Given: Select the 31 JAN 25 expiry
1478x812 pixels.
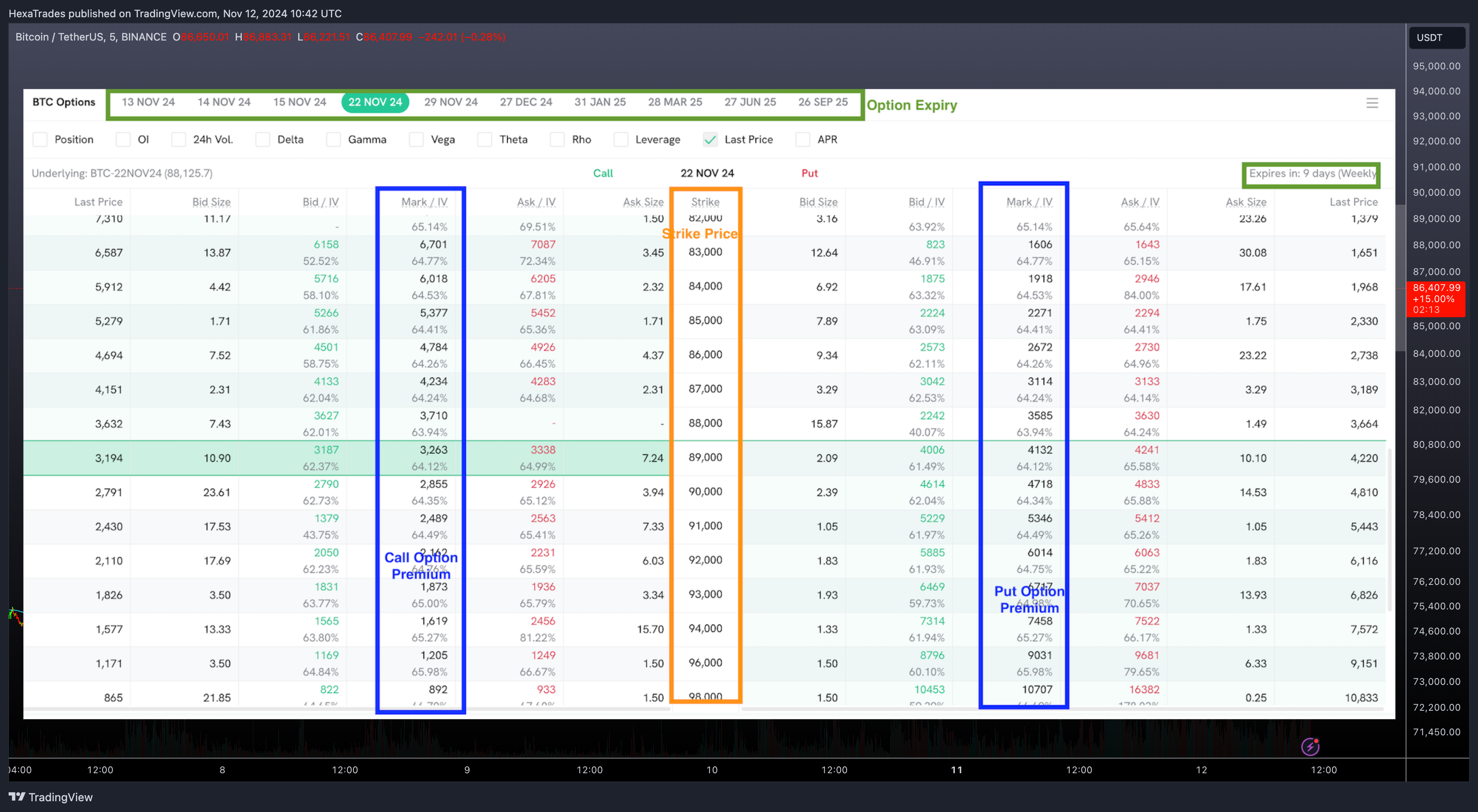Looking at the screenshot, I should [600, 102].
